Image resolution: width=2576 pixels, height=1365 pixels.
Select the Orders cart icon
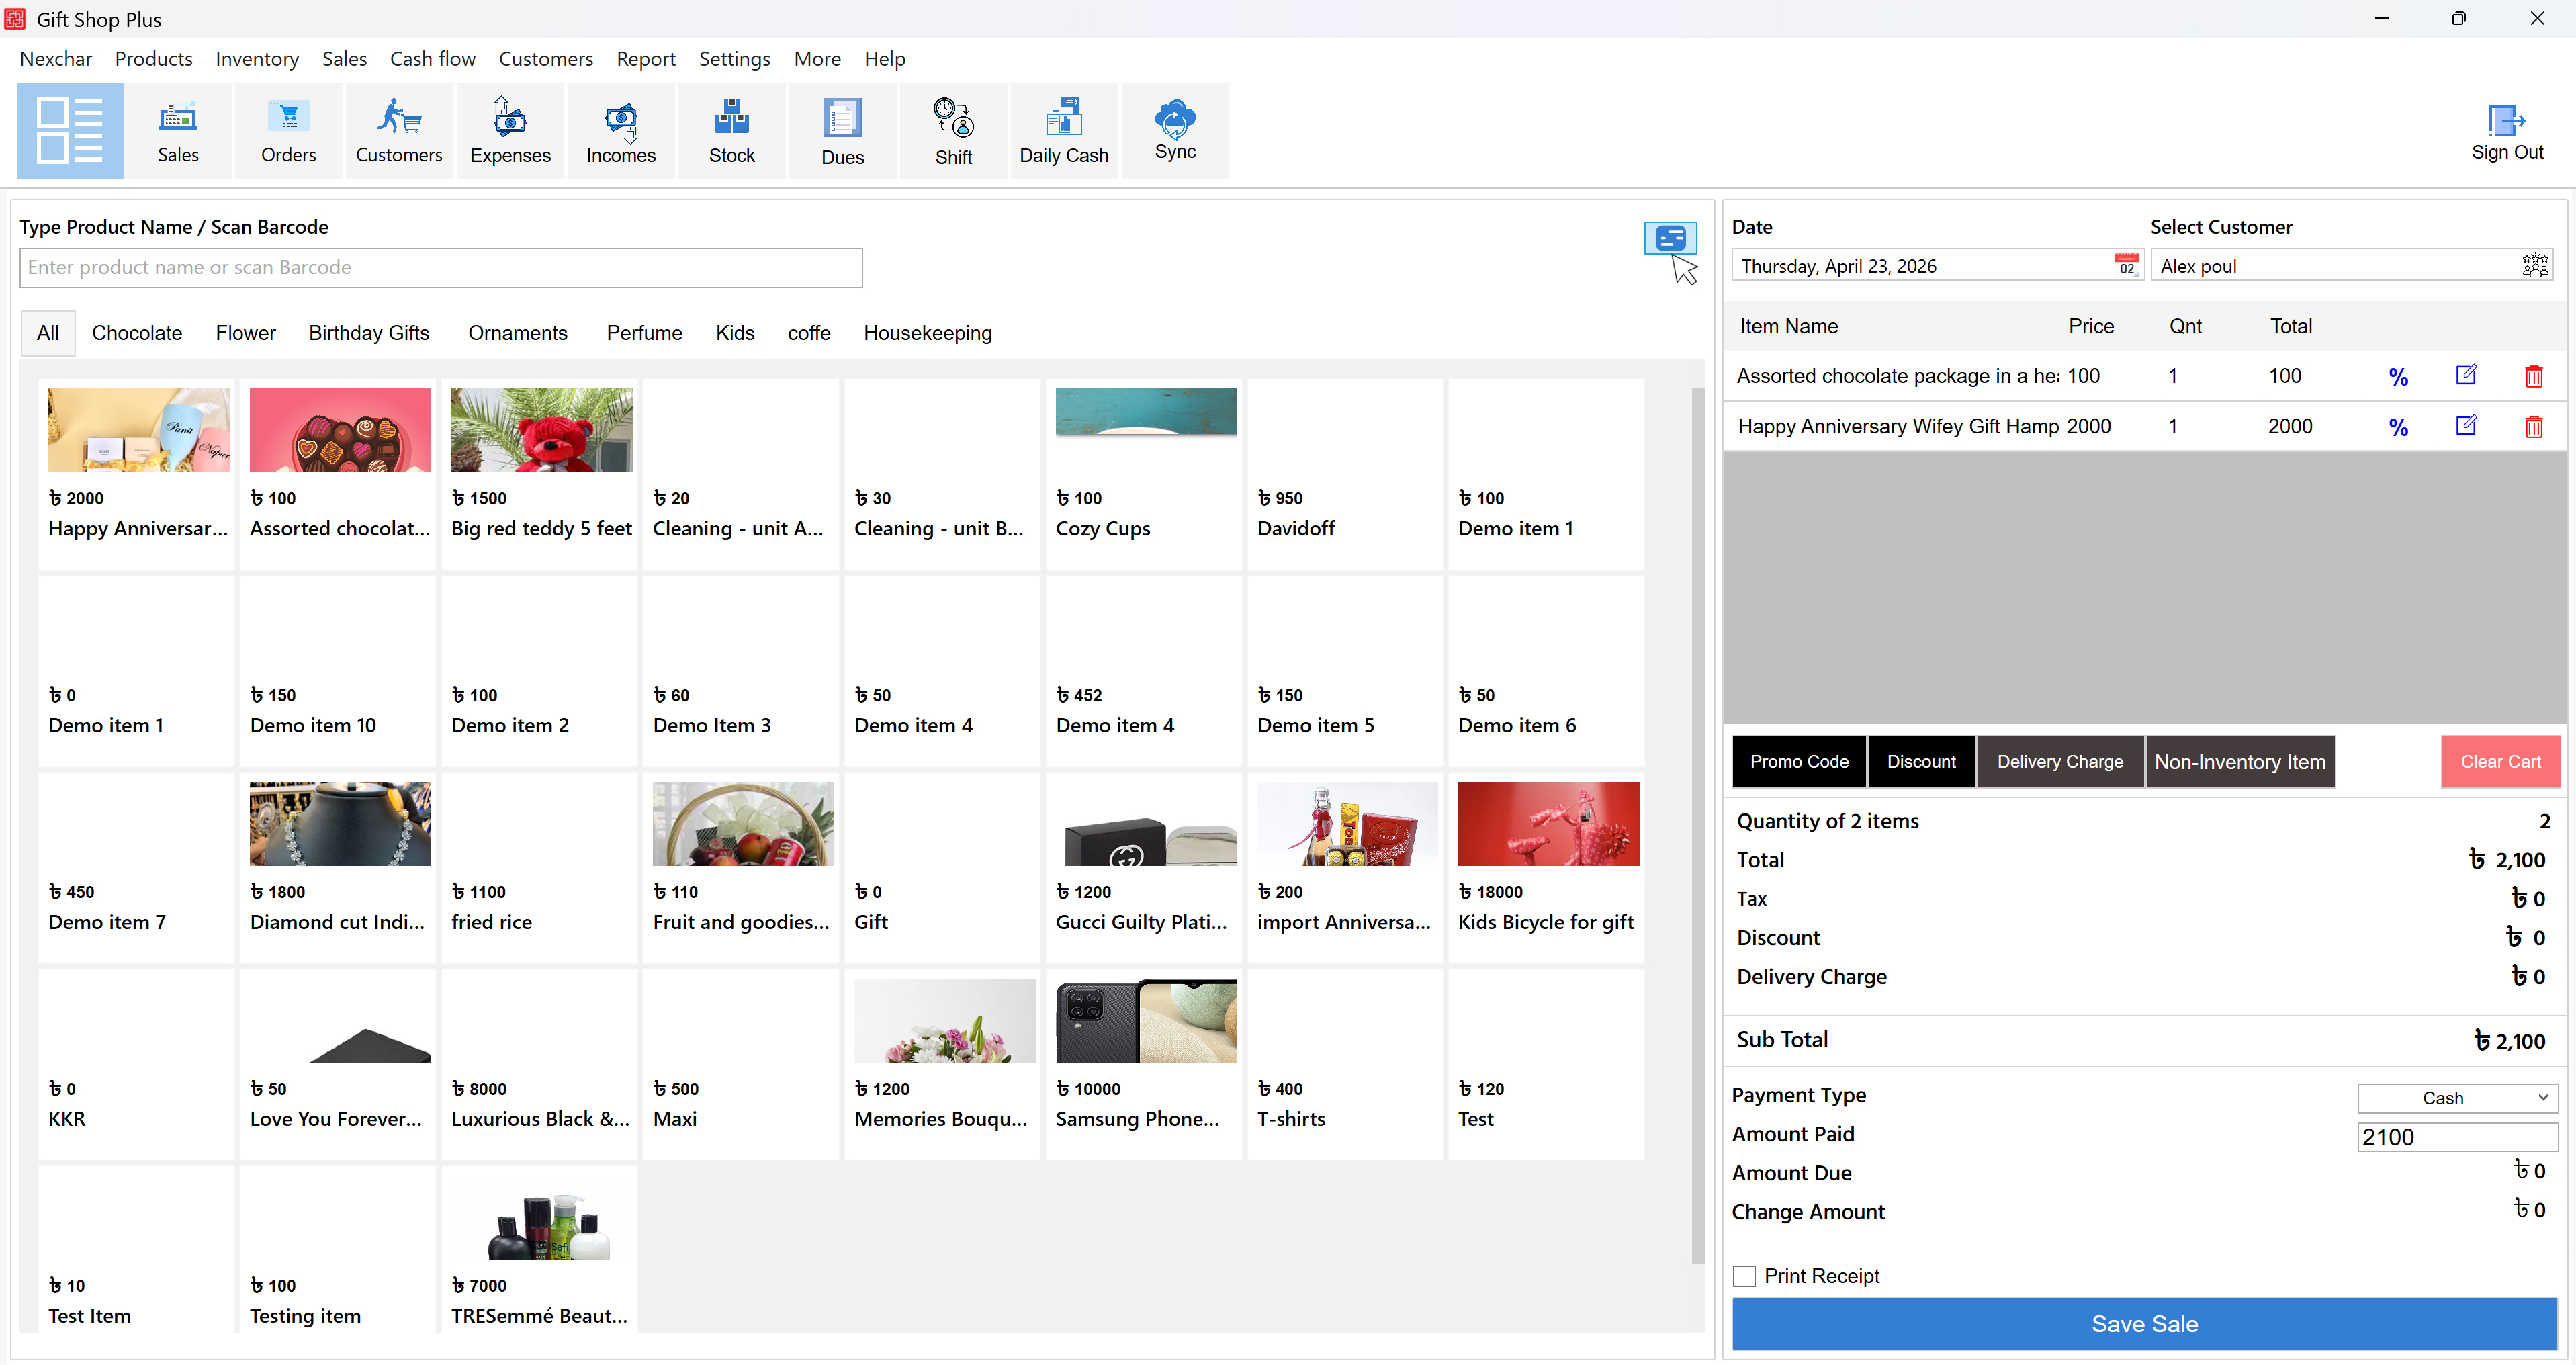tap(288, 130)
